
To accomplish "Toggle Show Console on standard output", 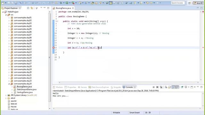I will point(174,87).
